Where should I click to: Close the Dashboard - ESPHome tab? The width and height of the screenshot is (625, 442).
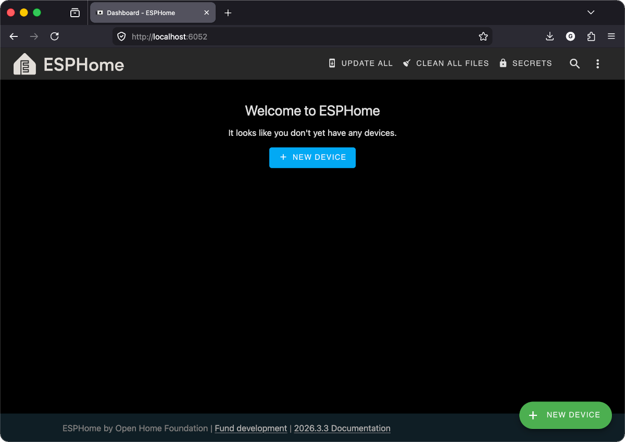tap(207, 12)
